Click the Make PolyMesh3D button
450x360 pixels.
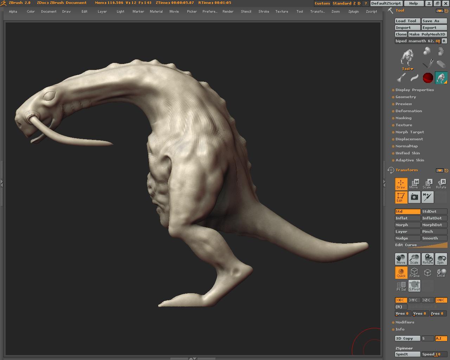point(427,34)
